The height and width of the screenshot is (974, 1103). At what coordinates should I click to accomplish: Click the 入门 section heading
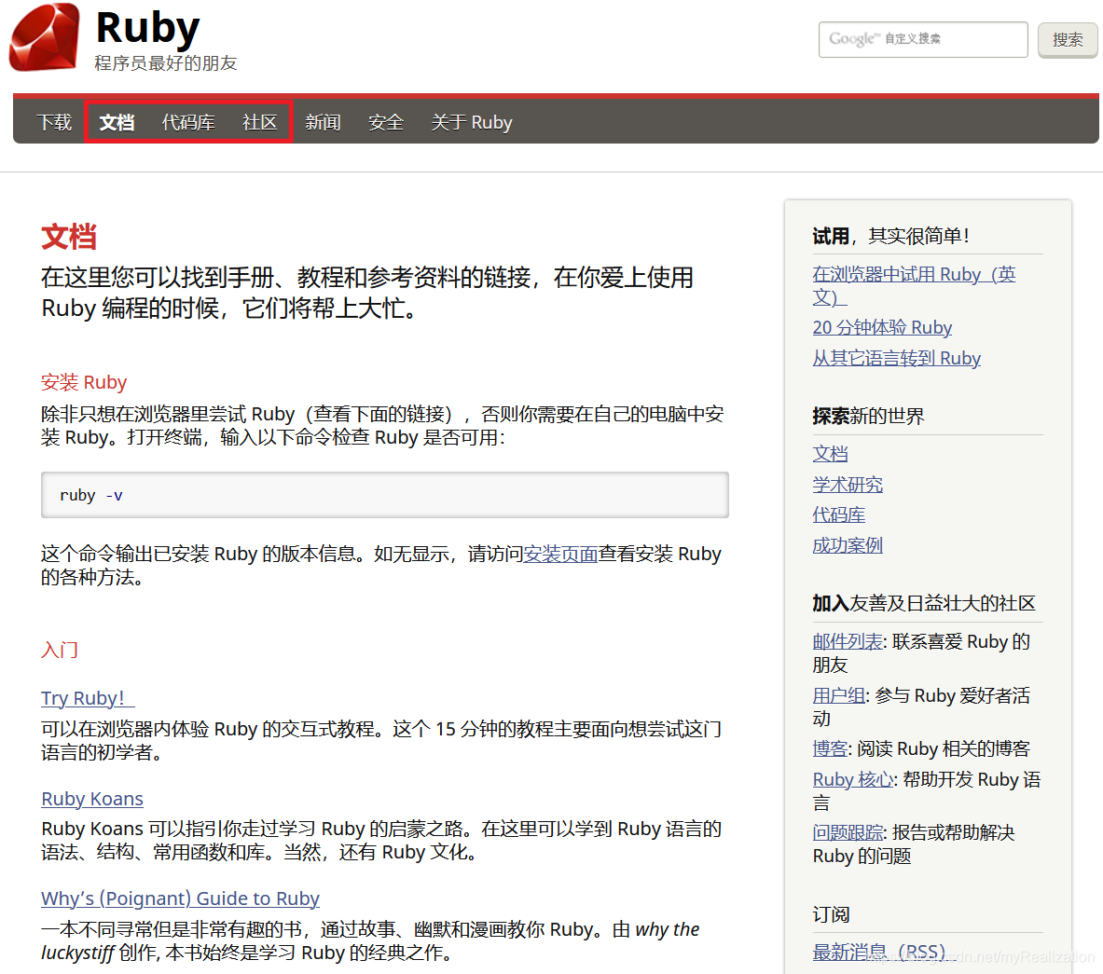pyautogui.click(x=59, y=650)
